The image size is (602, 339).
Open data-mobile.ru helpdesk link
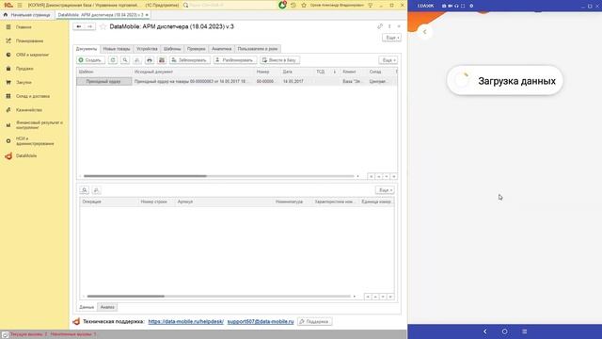pos(186,322)
